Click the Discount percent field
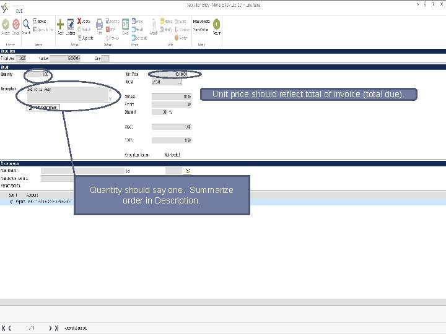This screenshot has height=334, width=446. click(160, 112)
